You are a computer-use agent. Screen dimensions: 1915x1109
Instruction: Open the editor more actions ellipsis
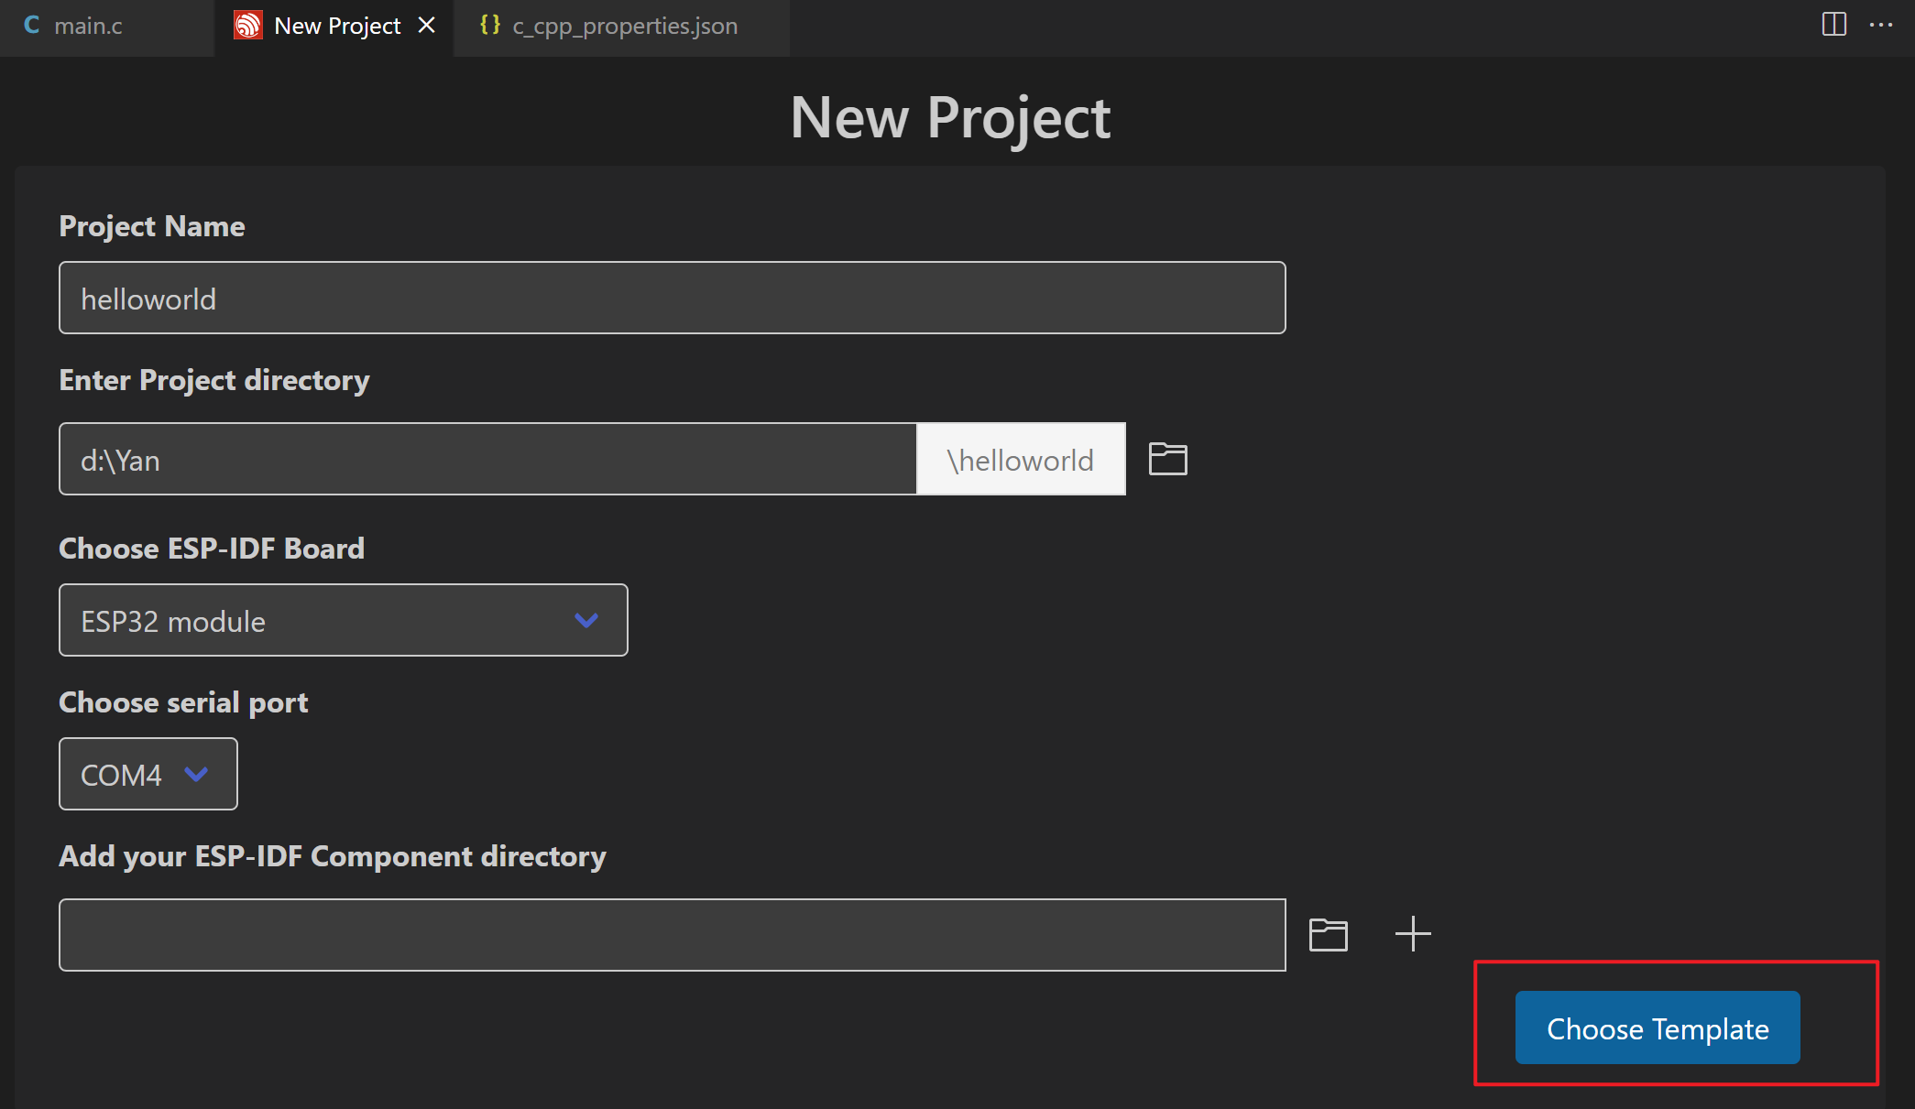pos(1881,25)
